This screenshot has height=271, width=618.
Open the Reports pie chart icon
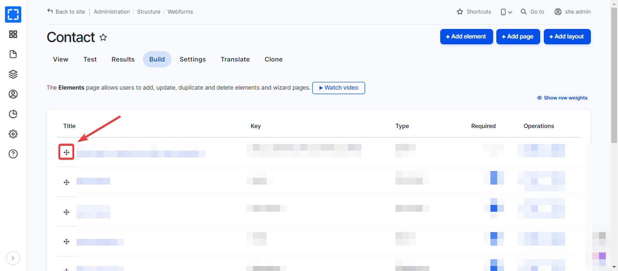pos(13,114)
